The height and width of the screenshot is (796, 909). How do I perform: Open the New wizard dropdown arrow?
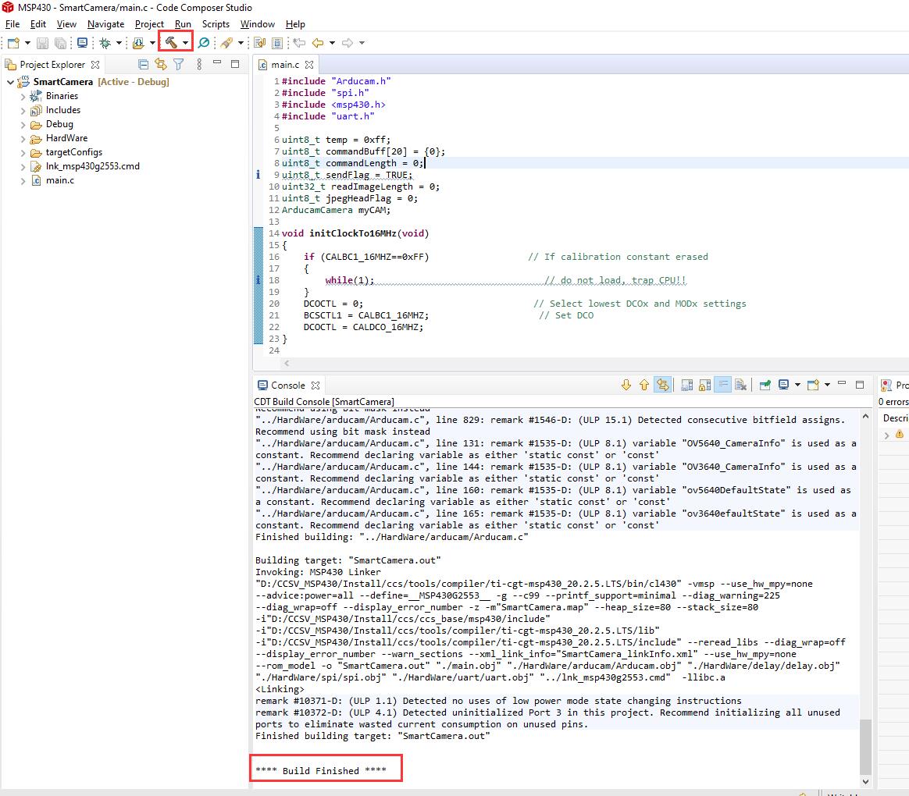pos(27,43)
